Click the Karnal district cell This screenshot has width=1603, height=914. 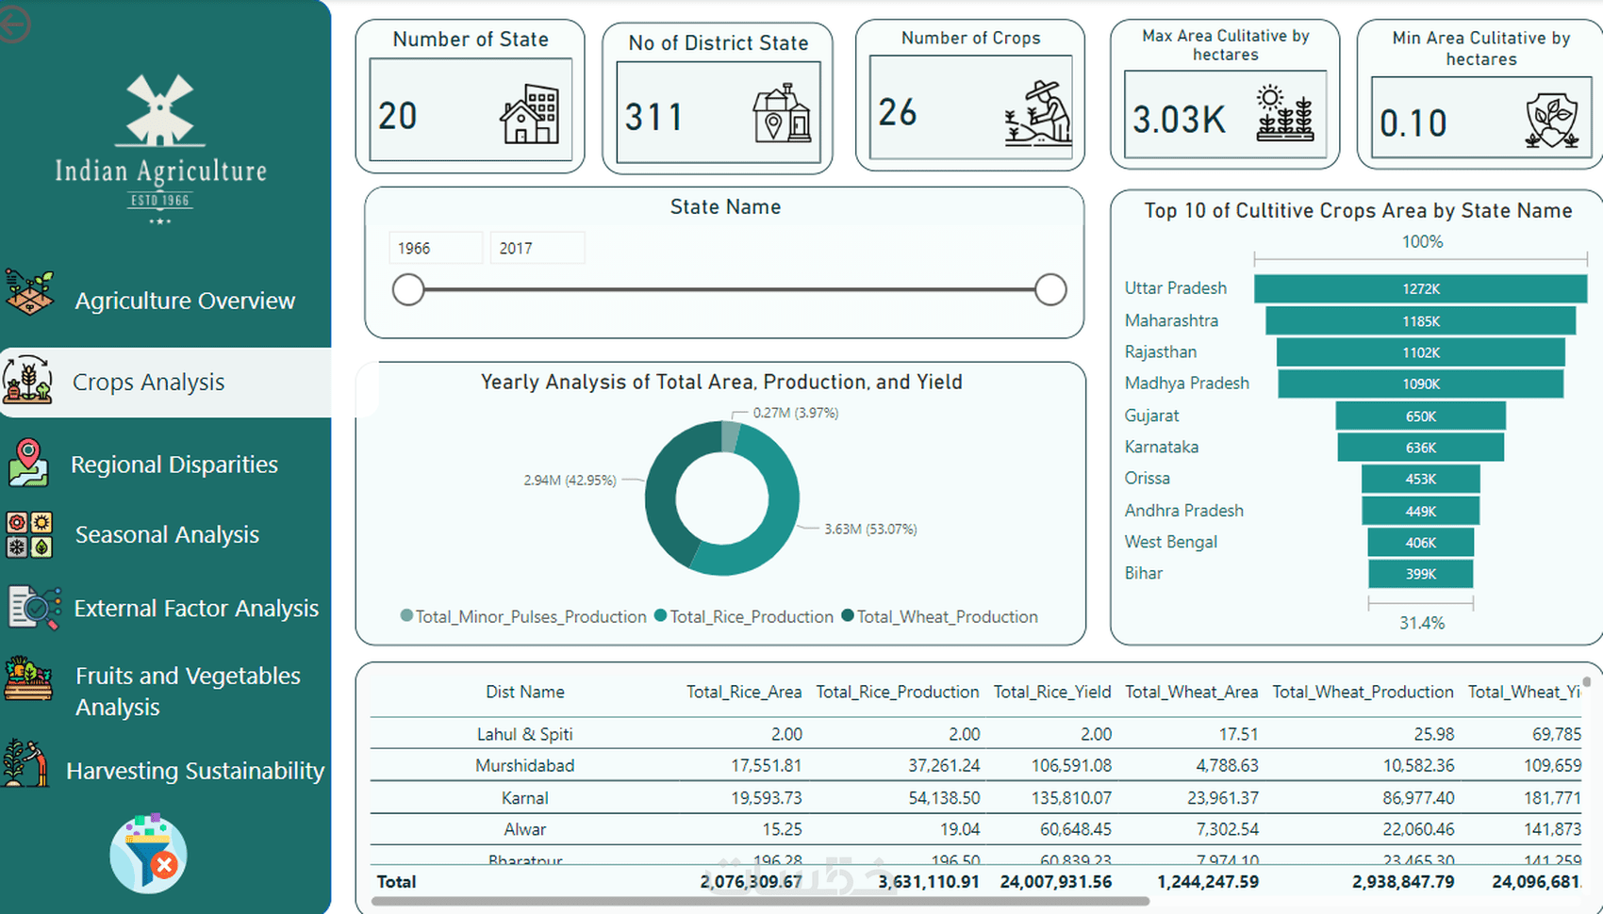525,798
